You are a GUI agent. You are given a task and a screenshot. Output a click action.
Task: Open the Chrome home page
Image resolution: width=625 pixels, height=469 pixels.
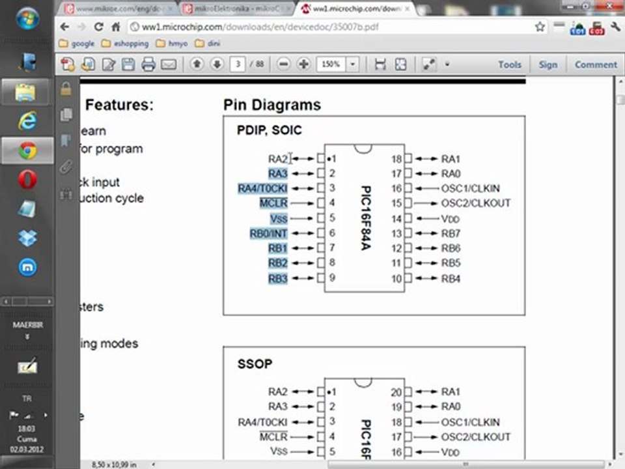(x=116, y=27)
